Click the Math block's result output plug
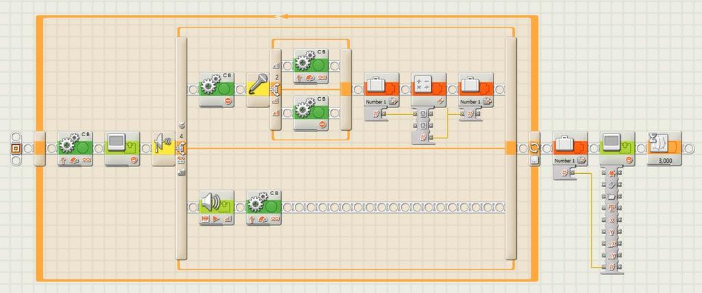 (x=431, y=138)
